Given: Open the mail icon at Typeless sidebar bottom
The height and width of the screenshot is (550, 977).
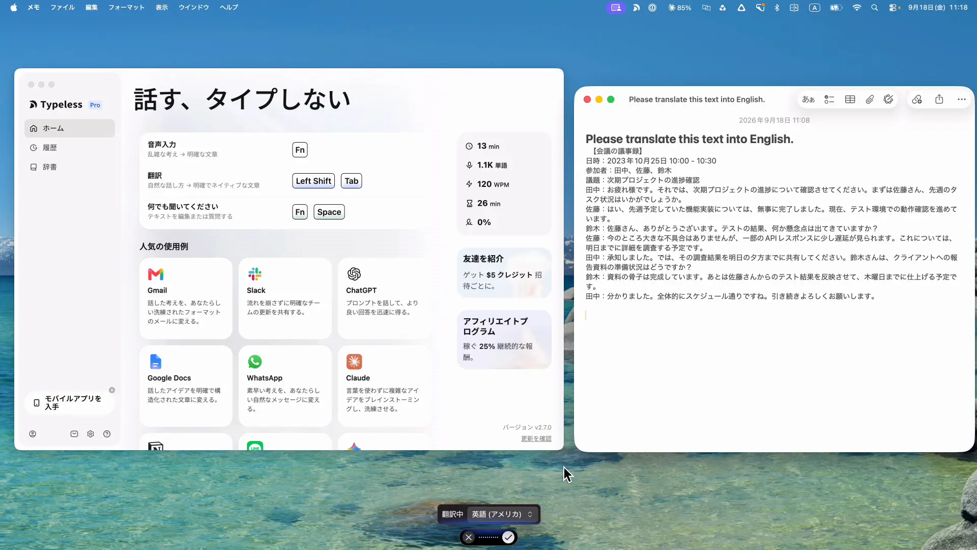Looking at the screenshot, I should click(x=74, y=434).
